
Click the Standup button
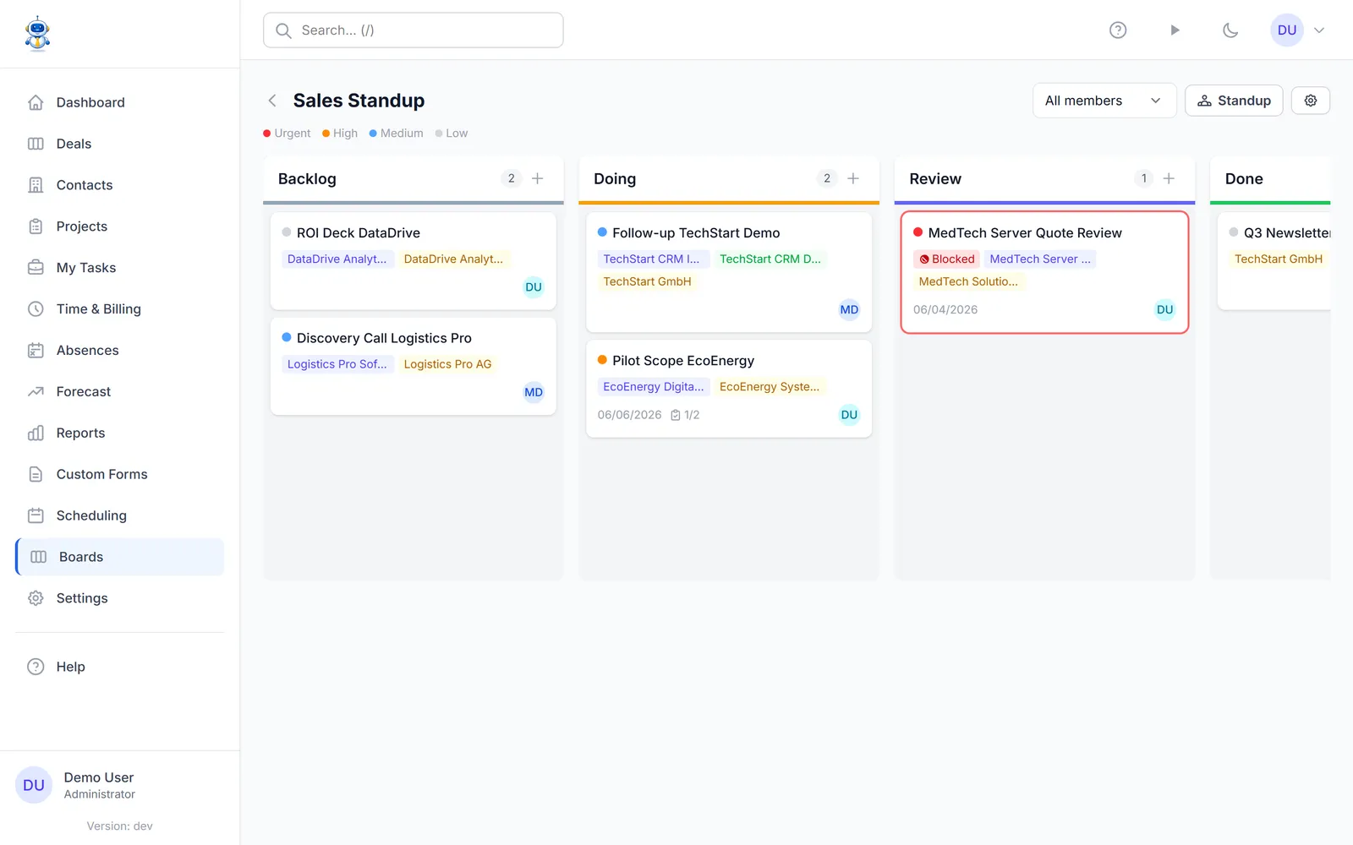[1234, 101]
